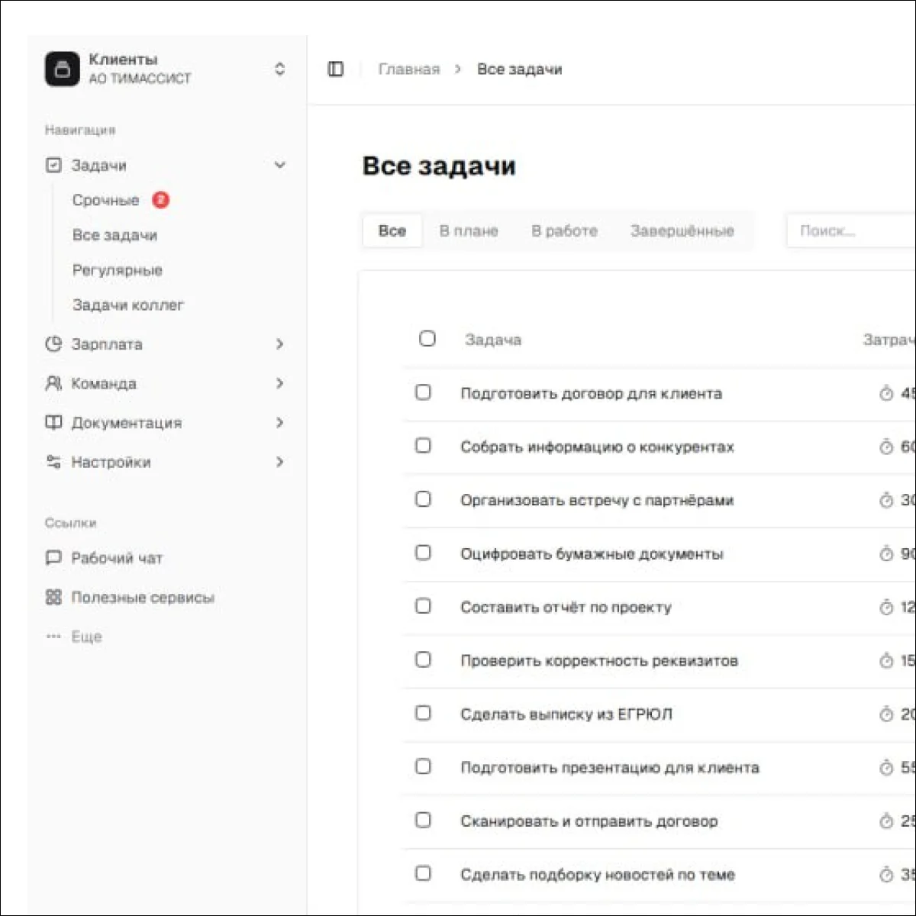
Task: Check the Сделать выписку из ЕГРЮЛ task
Action: coord(423,713)
